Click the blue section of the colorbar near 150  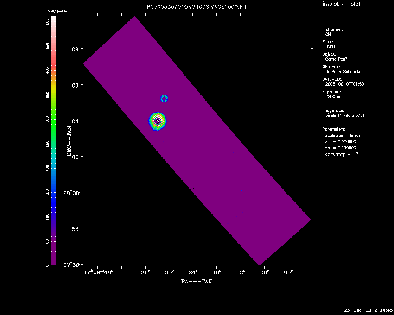[53, 192]
